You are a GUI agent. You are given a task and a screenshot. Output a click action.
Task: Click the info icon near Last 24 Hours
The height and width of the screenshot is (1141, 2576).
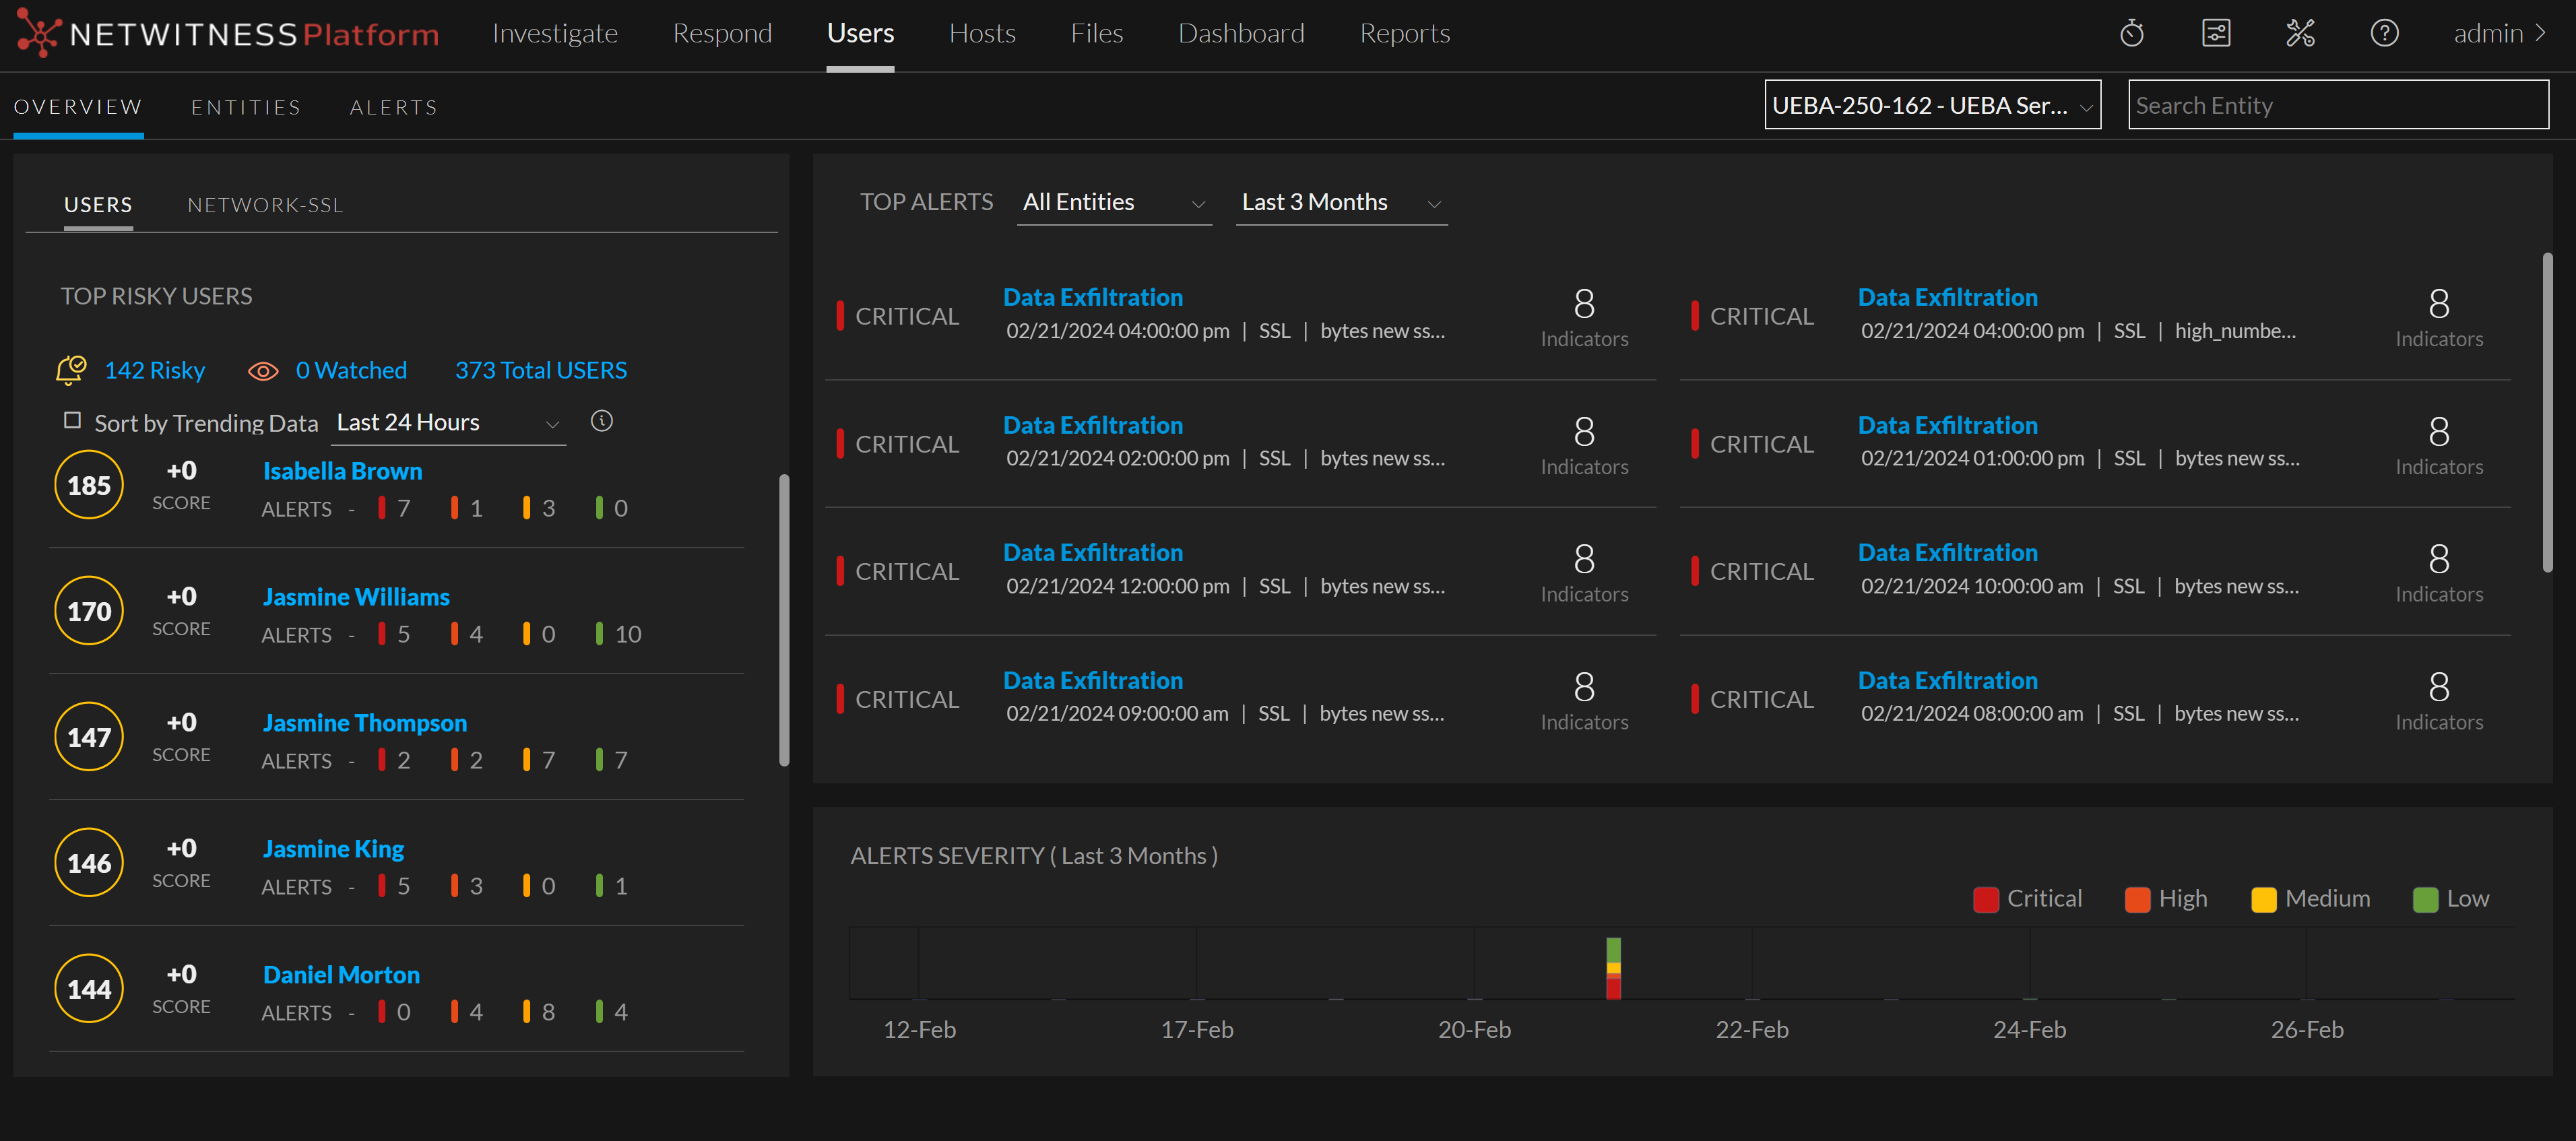tap(601, 421)
